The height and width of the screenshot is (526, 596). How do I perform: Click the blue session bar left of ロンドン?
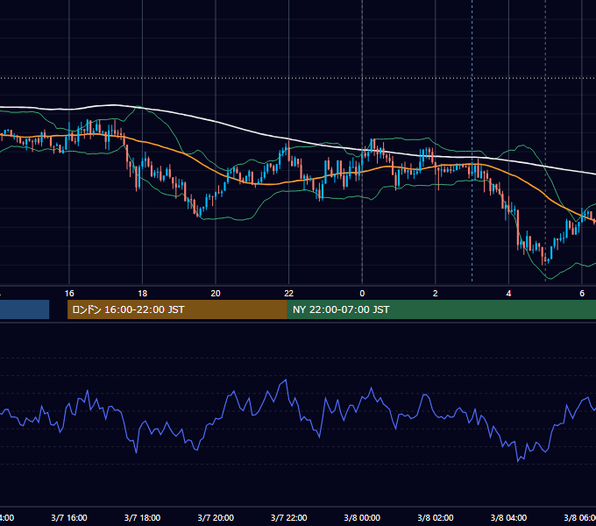[25, 309]
